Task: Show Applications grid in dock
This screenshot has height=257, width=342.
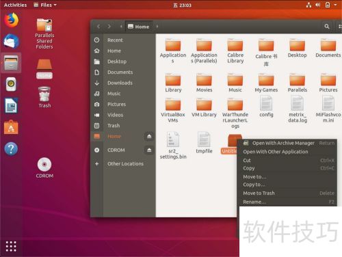Action: 11,246
